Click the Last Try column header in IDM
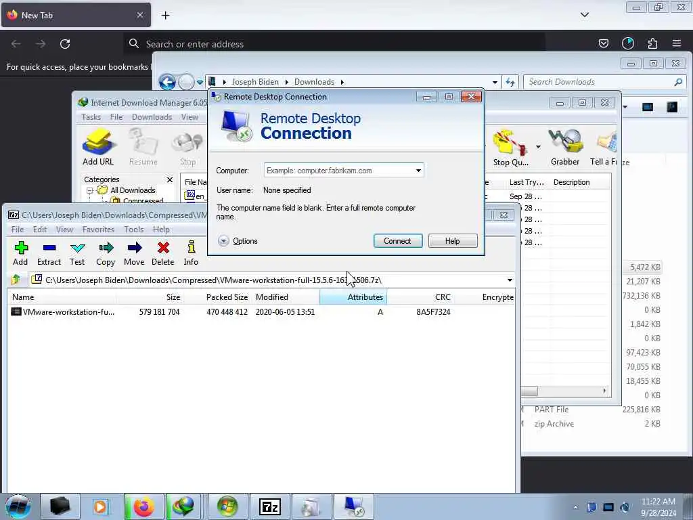The height and width of the screenshot is (520, 693). point(527,183)
